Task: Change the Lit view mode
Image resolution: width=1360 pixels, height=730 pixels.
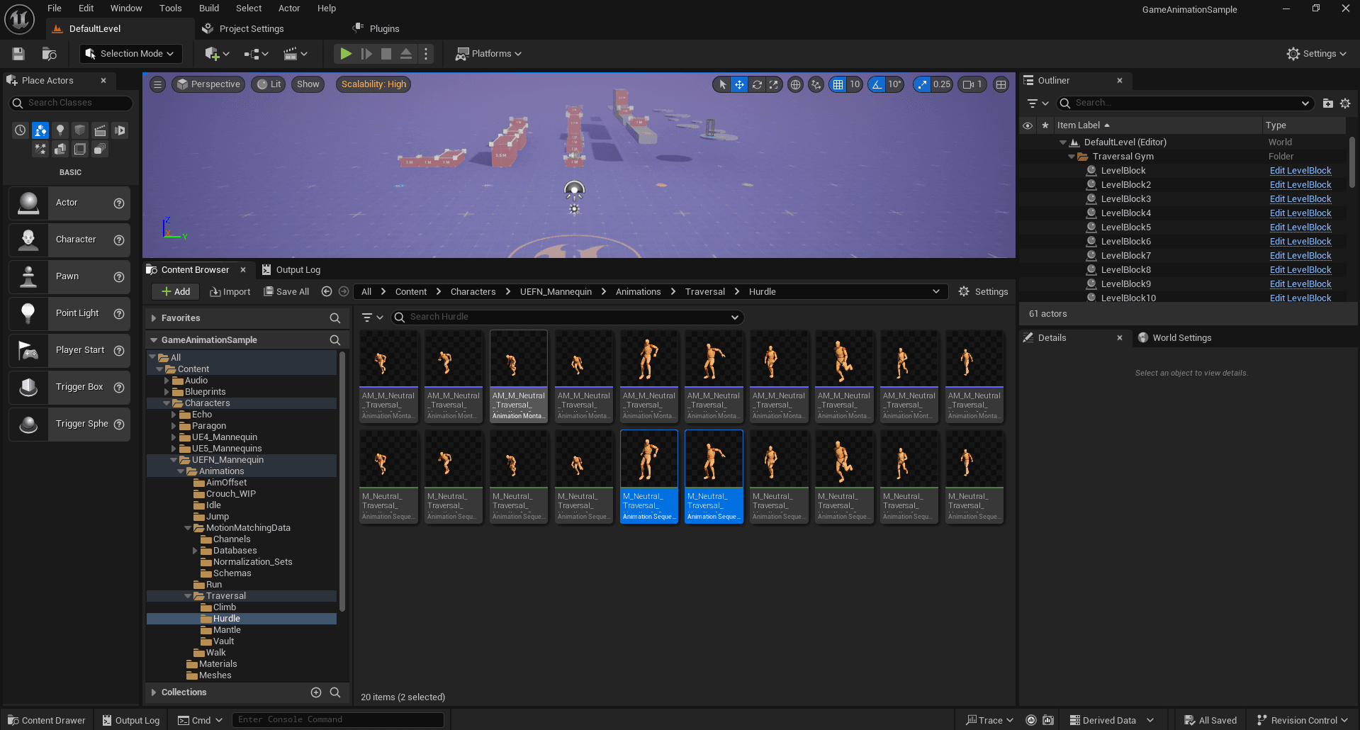Action: click(x=269, y=84)
